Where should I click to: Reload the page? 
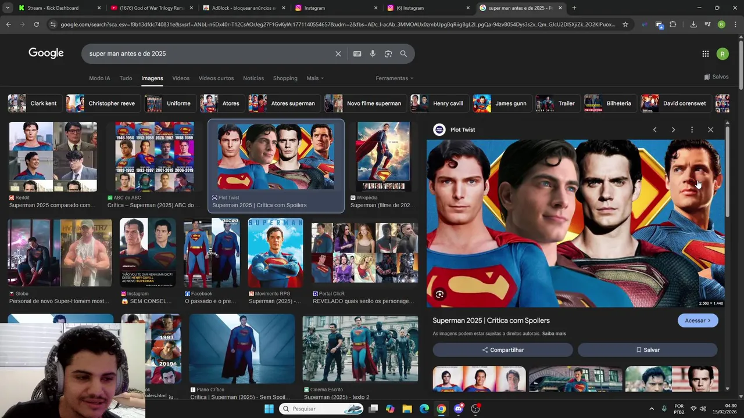pyautogui.click(x=36, y=24)
